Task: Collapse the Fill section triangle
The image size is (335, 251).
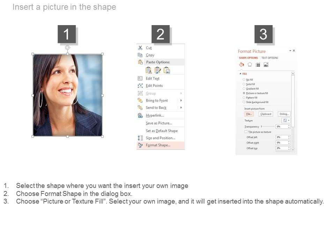Action: tap(240, 74)
